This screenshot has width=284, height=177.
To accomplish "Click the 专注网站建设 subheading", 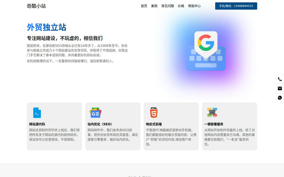I will tap(65, 38).
